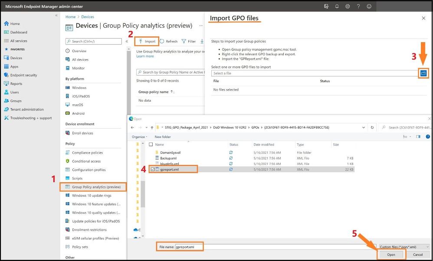Image resolution: width=433 pixels, height=261 pixels.
Task: Select the DomainSysvol folder
Action: click(171, 152)
